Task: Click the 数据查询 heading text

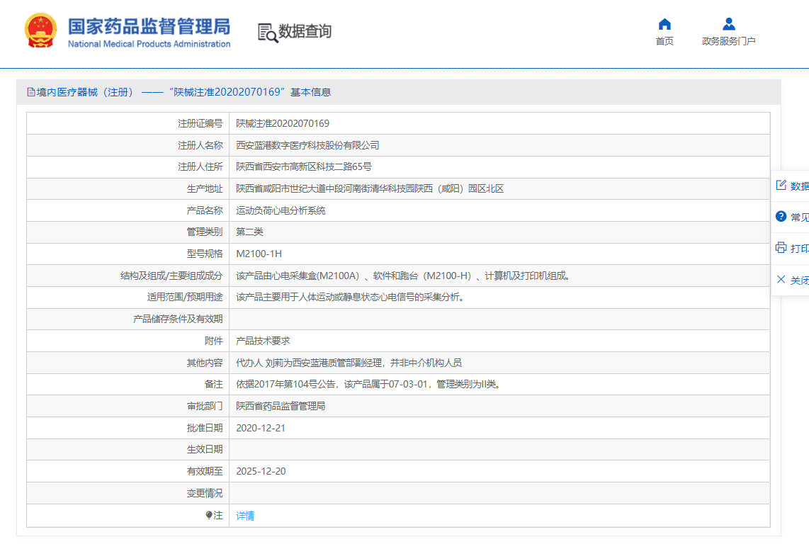Action: point(305,31)
